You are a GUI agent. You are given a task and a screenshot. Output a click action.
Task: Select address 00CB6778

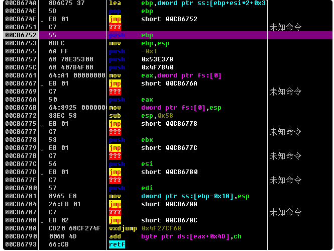point(21,140)
